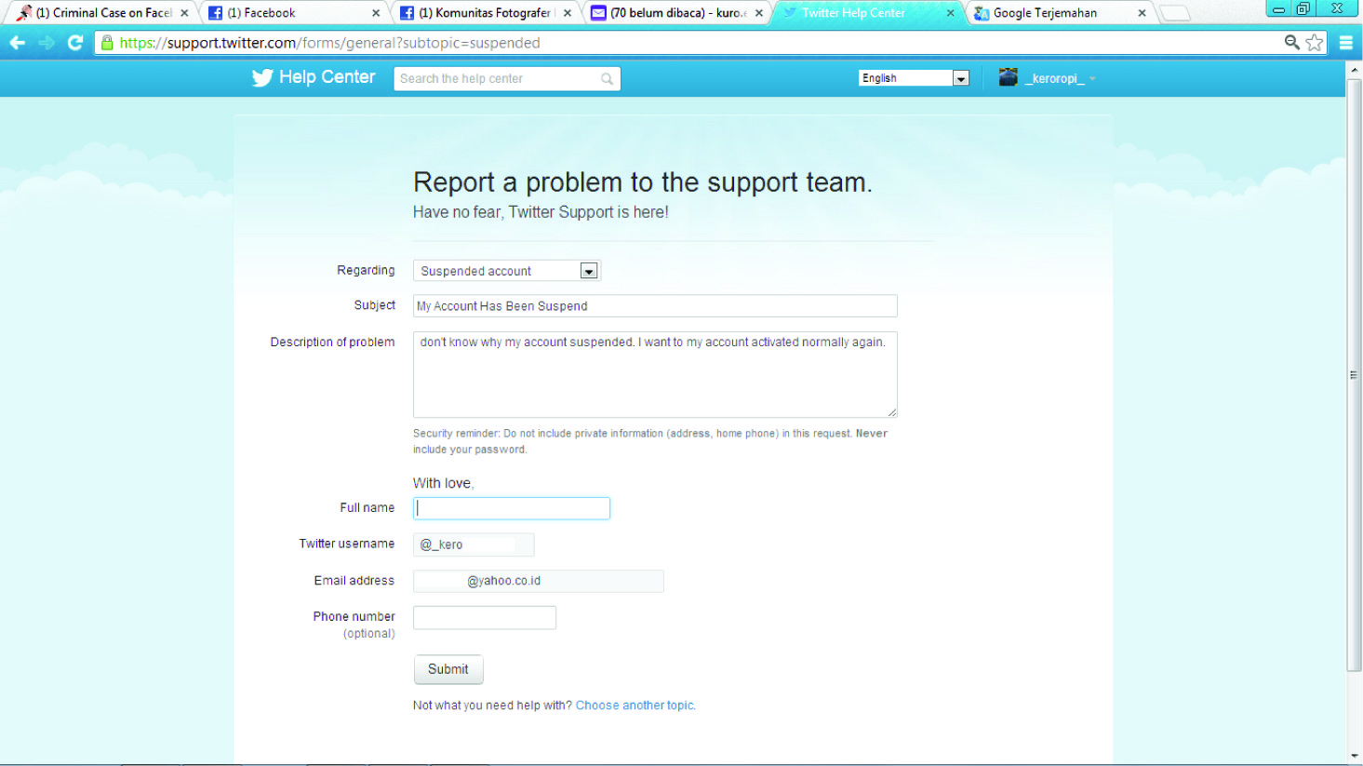The height and width of the screenshot is (766, 1363).
Task: Open a new tab button
Action: pos(1175,13)
